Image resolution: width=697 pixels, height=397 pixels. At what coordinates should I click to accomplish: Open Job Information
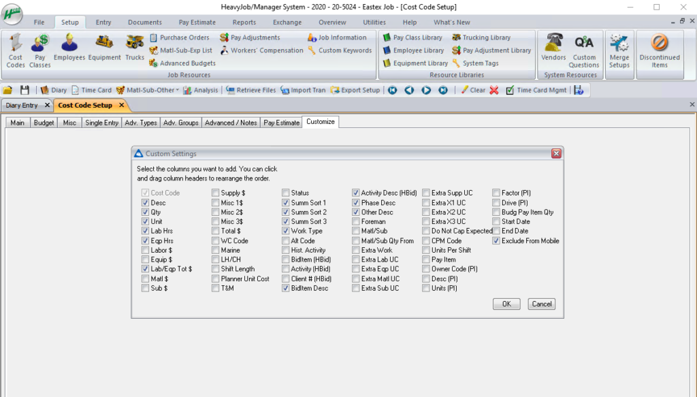tap(338, 37)
